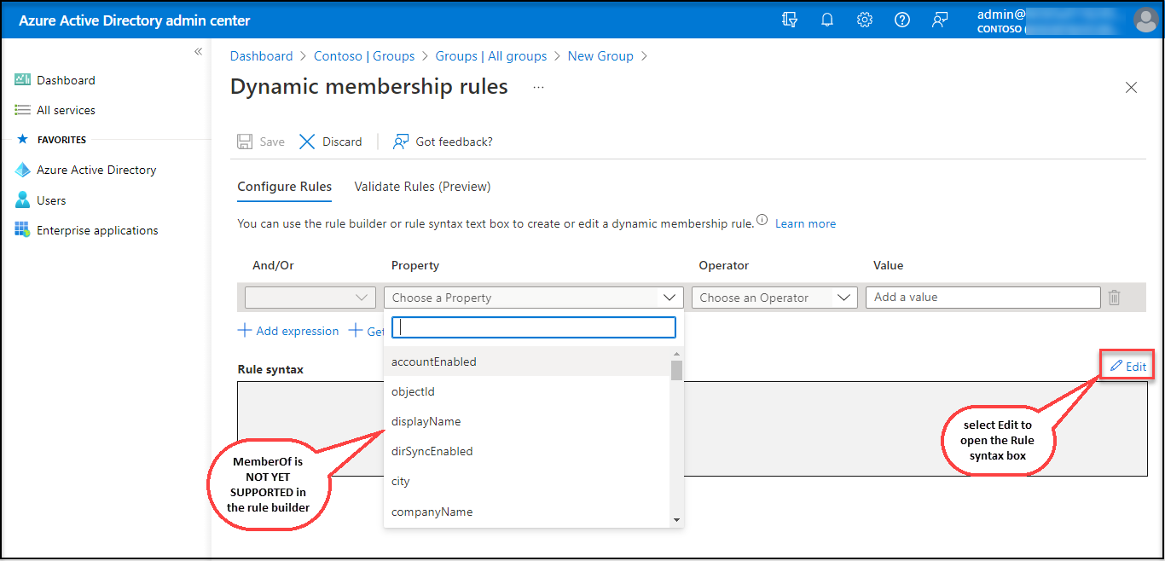Open Enterprise applications in the sidebar
Screen dimensions: 1165x561
click(97, 230)
